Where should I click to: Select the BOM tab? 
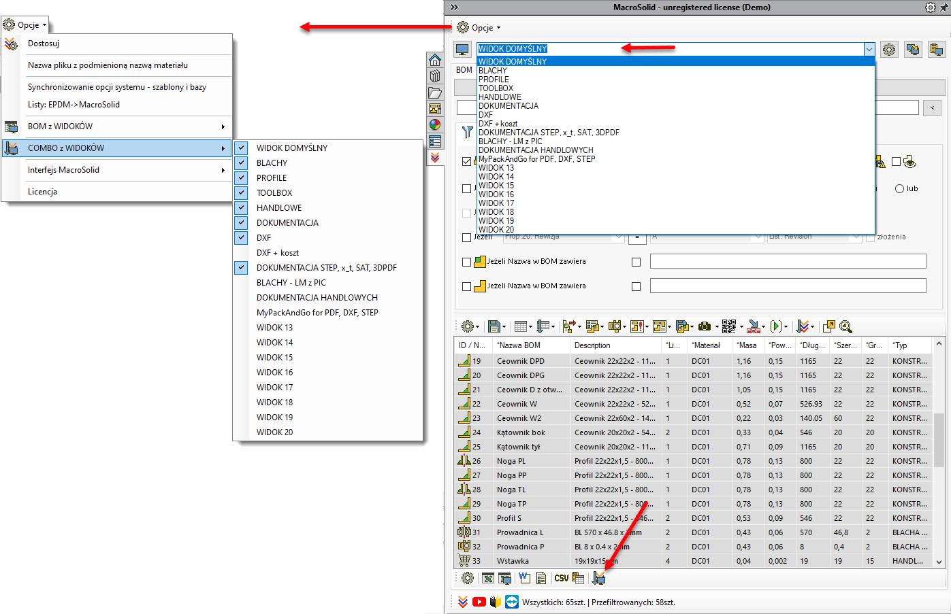(x=464, y=69)
